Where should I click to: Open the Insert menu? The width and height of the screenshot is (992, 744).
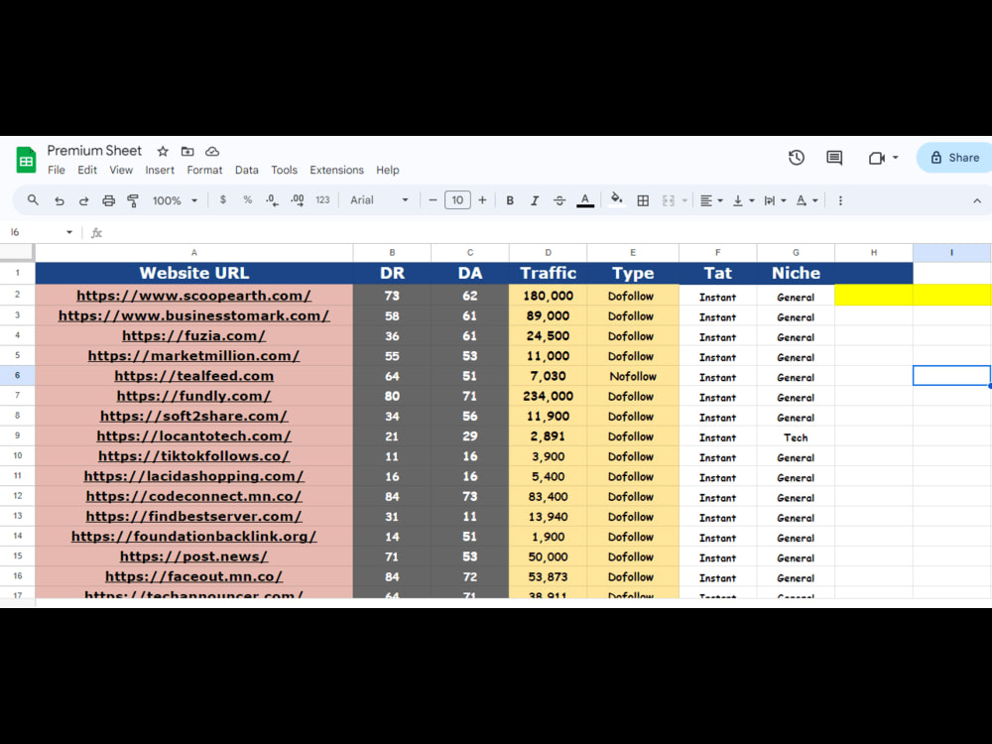tap(160, 170)
